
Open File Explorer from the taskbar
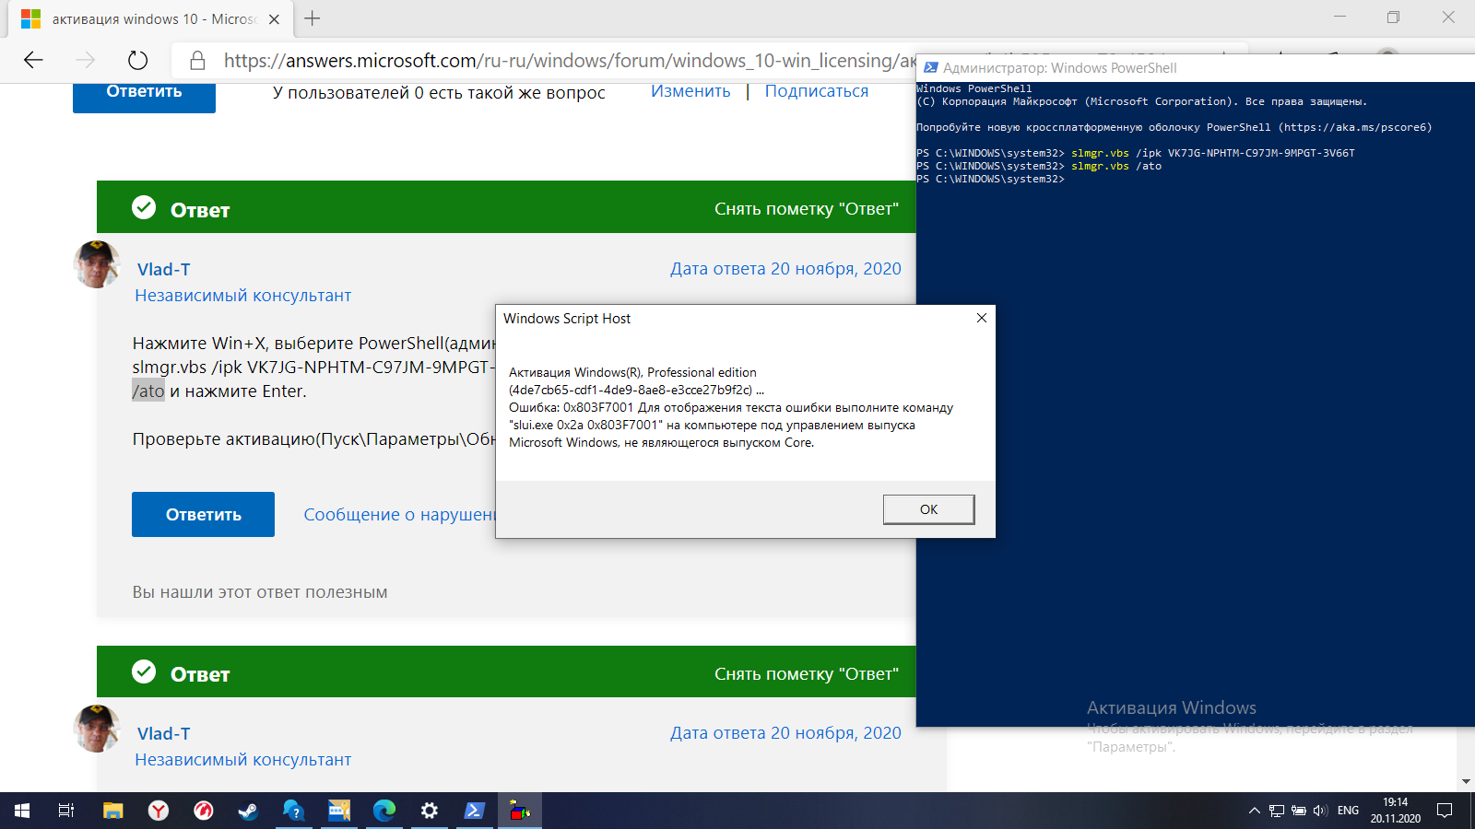[x=112, y=811]
